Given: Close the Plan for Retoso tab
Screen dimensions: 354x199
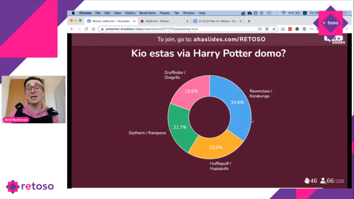Looking at the screenshot, I should coord(241,21).
